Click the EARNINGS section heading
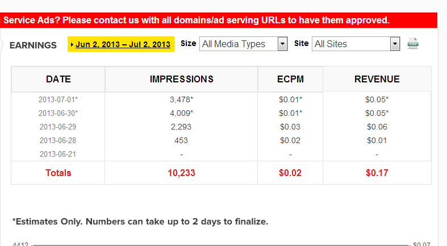The height and width of the screenshot is (246, 447). 34,45
